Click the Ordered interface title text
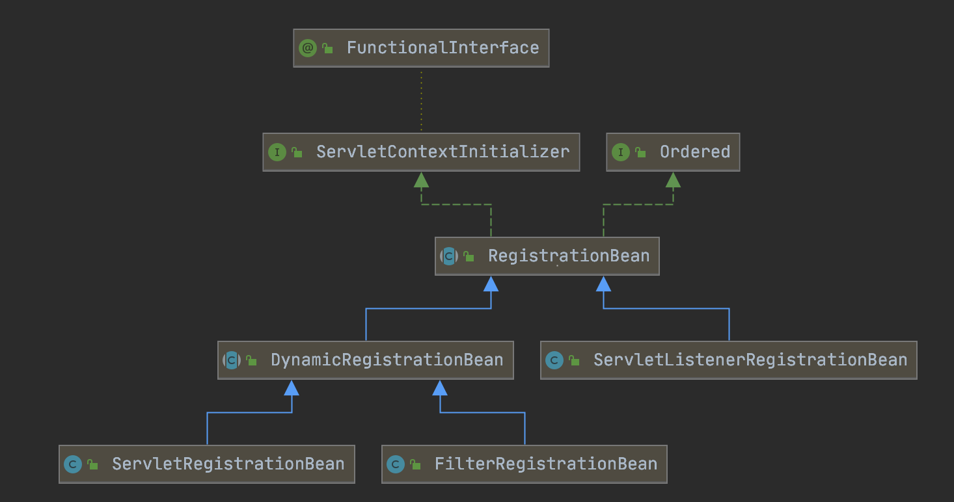This screenshot has width=954, height=502. pos(695,152)
